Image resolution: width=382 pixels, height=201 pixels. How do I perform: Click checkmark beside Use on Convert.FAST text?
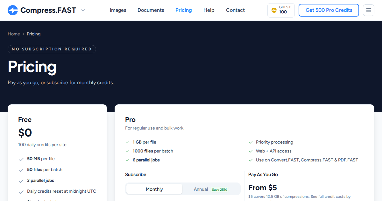tap(251, 160)
